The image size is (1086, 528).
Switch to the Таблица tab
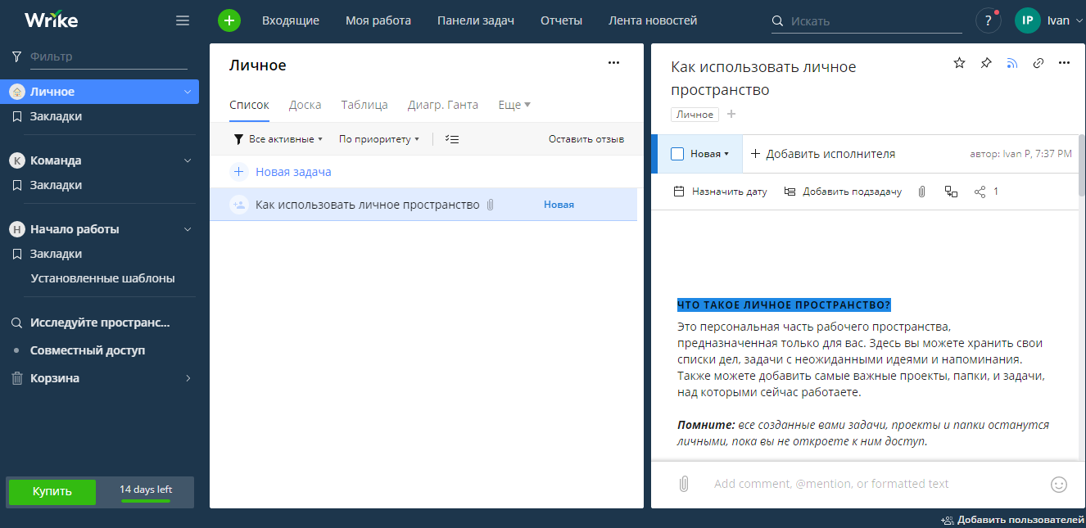(x=364, y=105)
